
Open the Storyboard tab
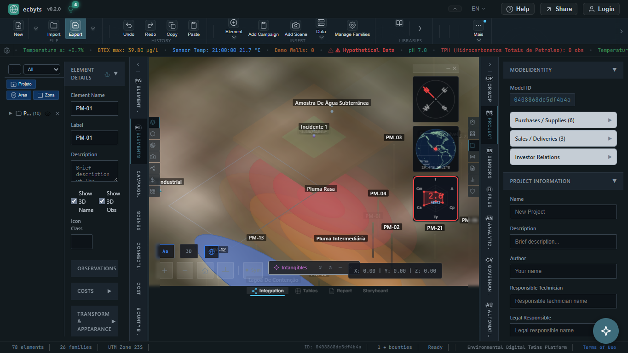click(375, 291)
